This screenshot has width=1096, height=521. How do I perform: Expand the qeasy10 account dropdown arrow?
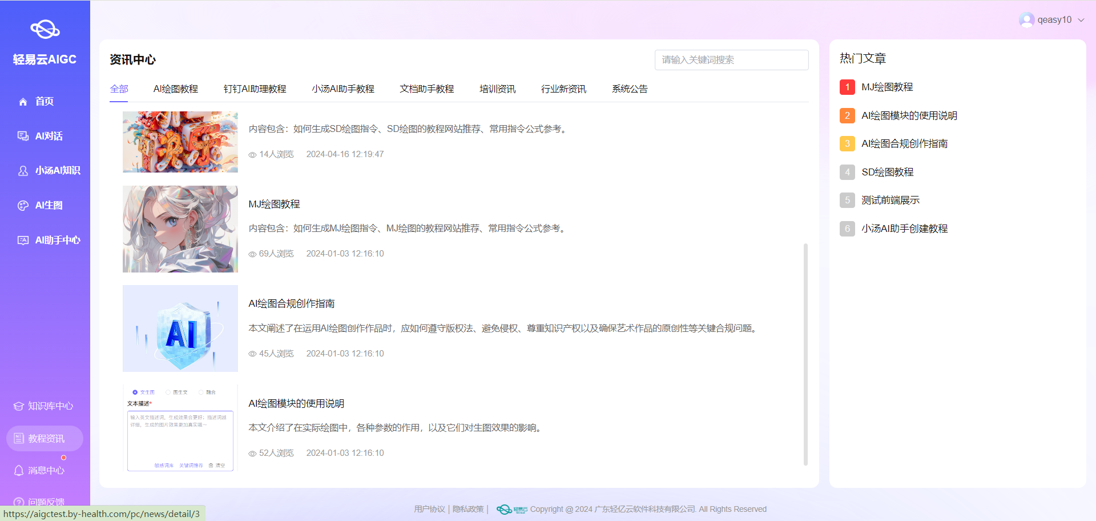(x=1081, y=20)
